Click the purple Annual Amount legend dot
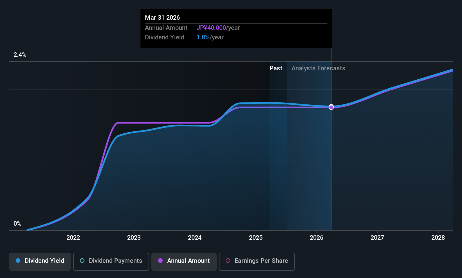 point(160,261)
